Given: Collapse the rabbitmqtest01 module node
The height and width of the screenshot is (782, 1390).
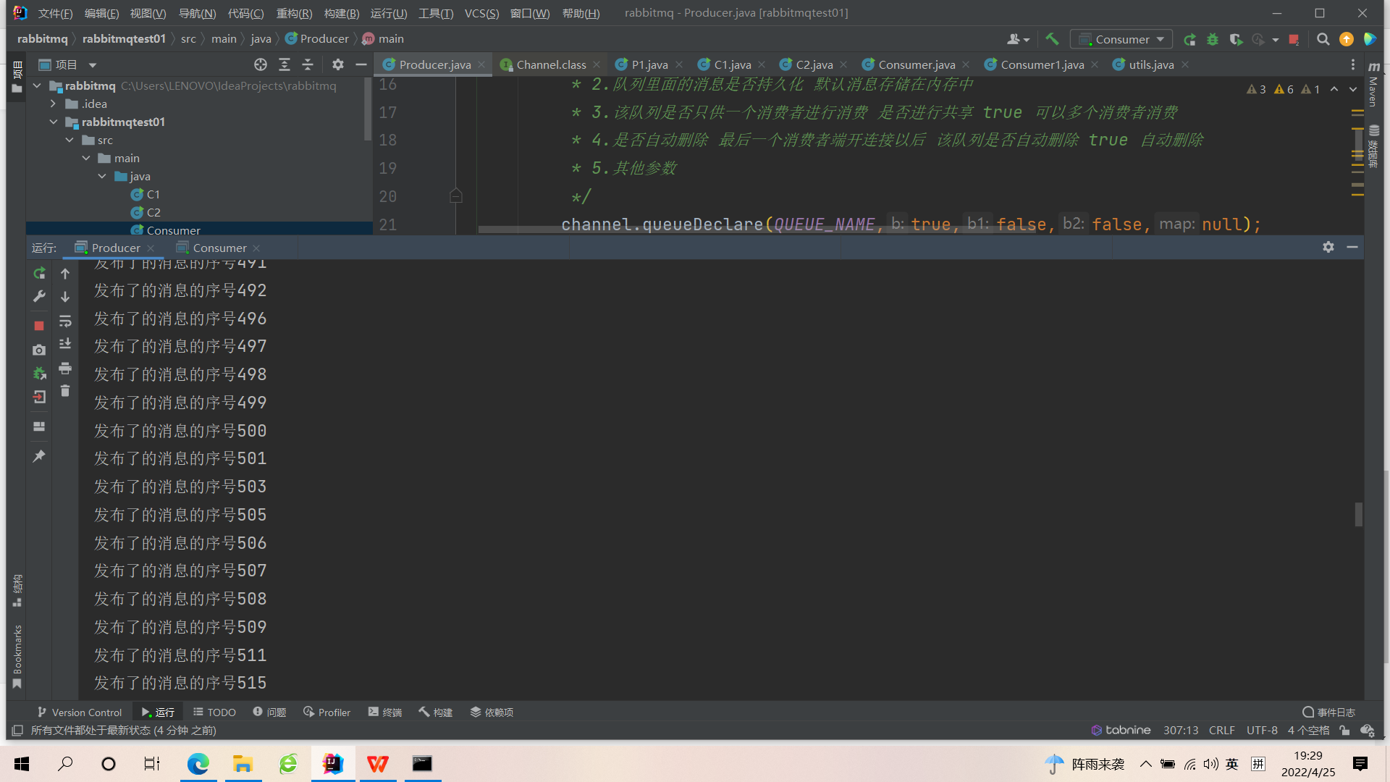Looking at the screenshot, I should [53, 122].
